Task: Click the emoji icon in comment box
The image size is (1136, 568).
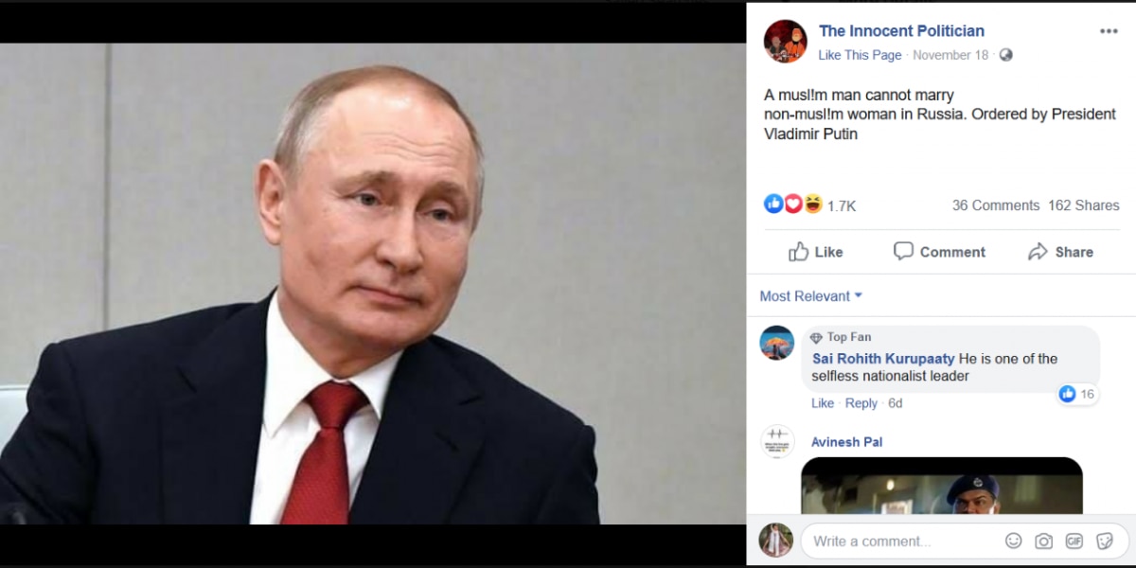Action: point(1013,541)
